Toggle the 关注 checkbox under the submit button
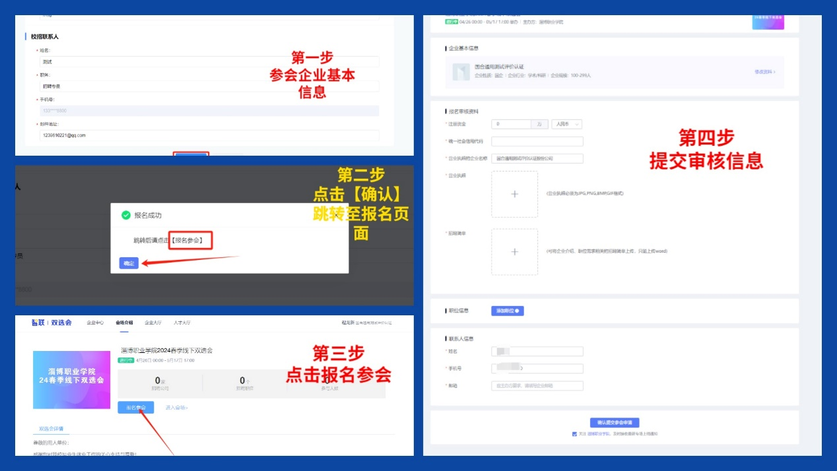Screen dimensions: 837x471 [x=575, y=434]
